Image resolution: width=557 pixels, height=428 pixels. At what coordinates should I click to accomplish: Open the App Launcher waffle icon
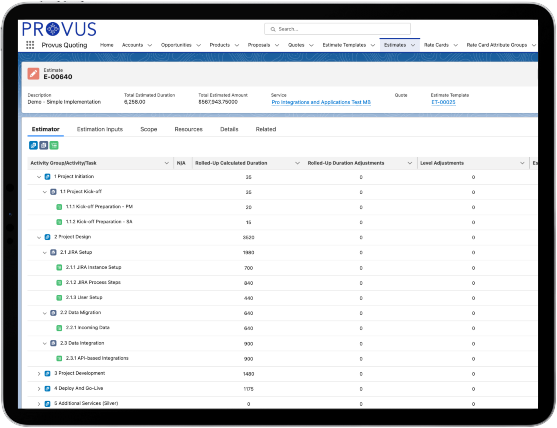30,45
